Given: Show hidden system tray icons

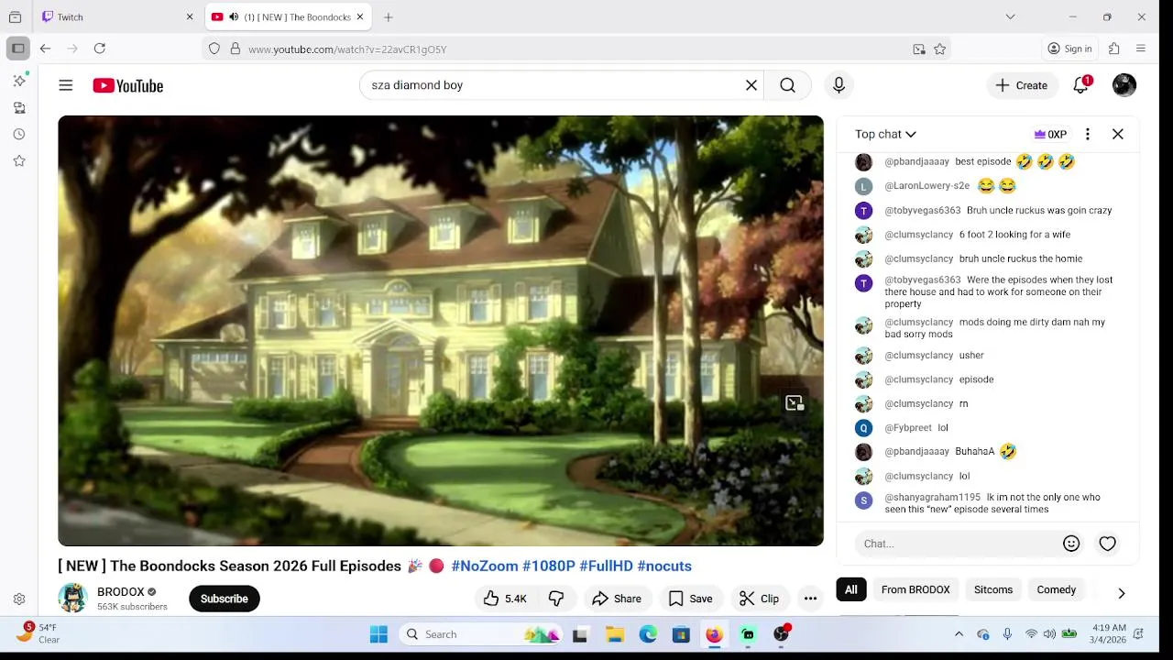Looking at the screenshot, I should 959,634.
